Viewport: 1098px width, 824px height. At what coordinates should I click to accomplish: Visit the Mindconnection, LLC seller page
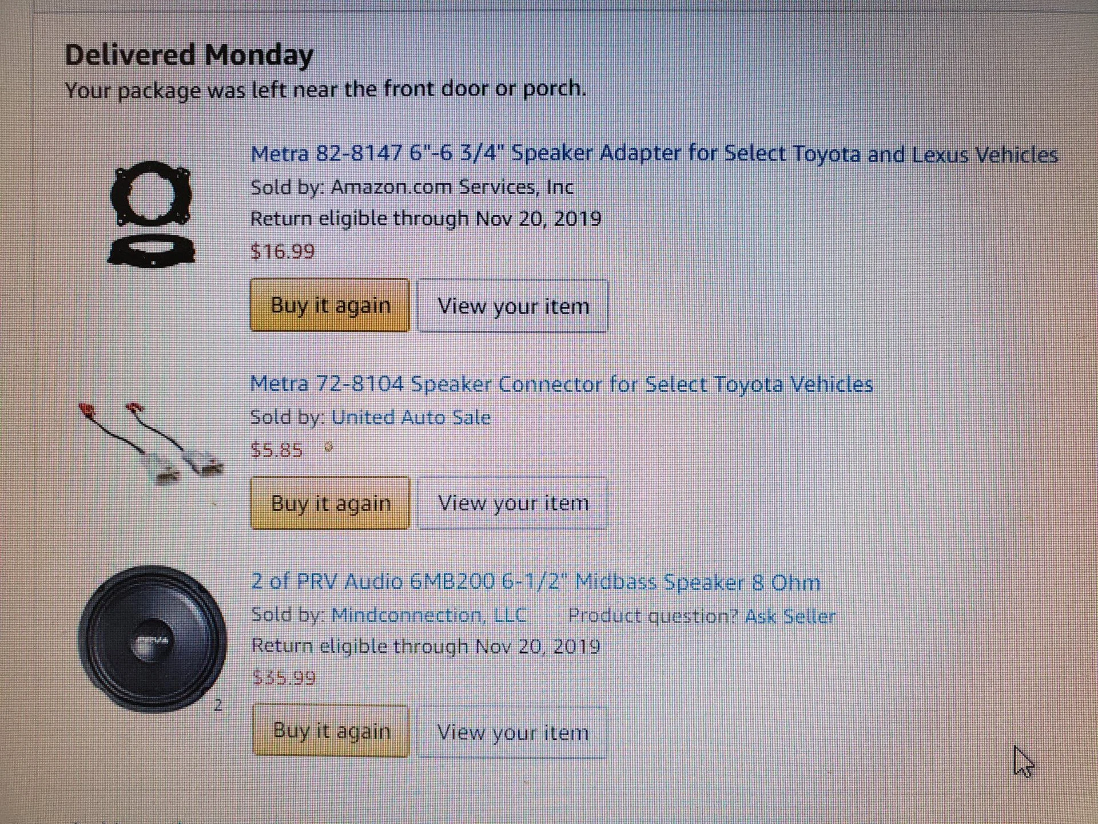428,615
